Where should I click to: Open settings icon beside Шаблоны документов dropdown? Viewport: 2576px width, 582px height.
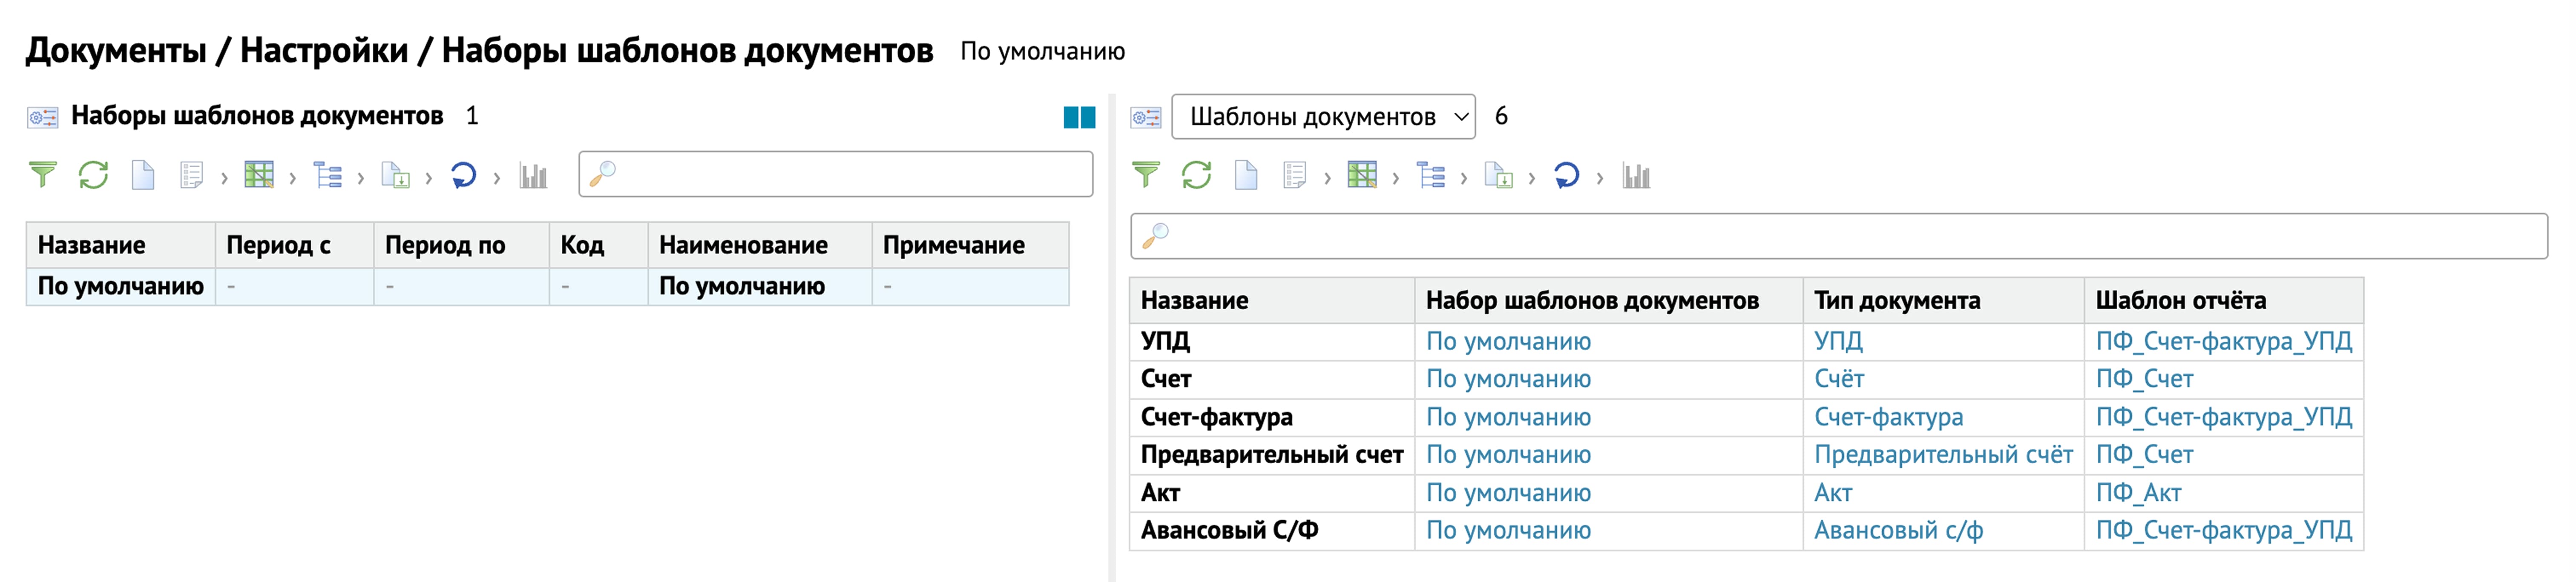[x=1146, y=118]
